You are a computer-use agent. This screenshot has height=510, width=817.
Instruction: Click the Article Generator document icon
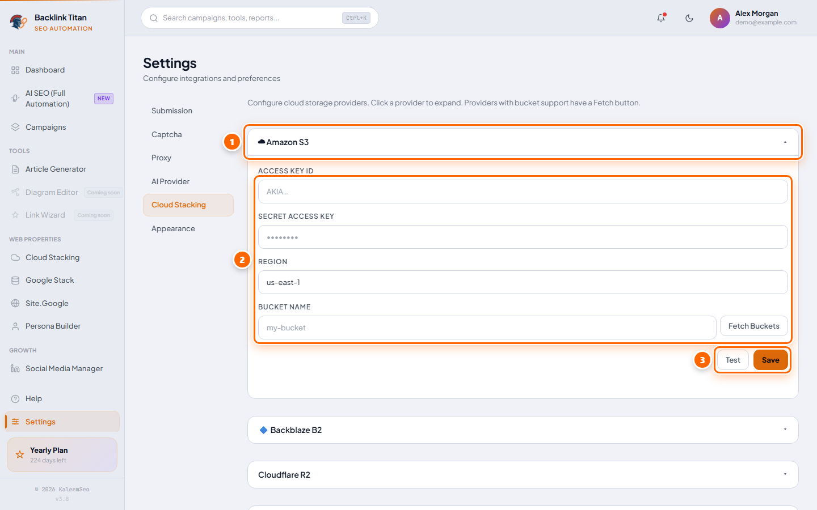15,169
